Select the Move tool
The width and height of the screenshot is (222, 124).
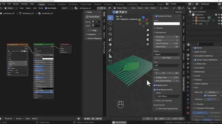point(110,29)
